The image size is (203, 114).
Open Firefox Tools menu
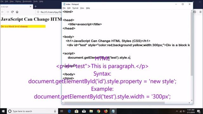point(35,1)
